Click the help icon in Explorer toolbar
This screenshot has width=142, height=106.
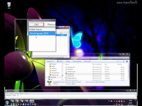(x=127, y=61)
